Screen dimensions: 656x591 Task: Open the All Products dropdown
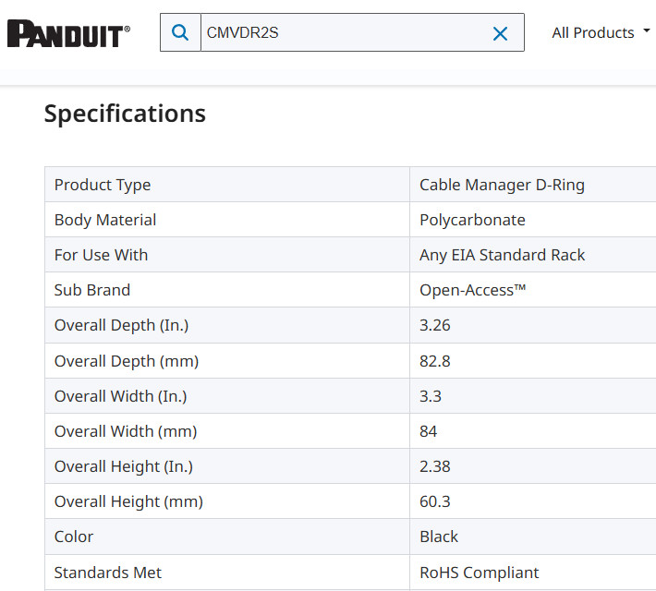tap(601, 32)
